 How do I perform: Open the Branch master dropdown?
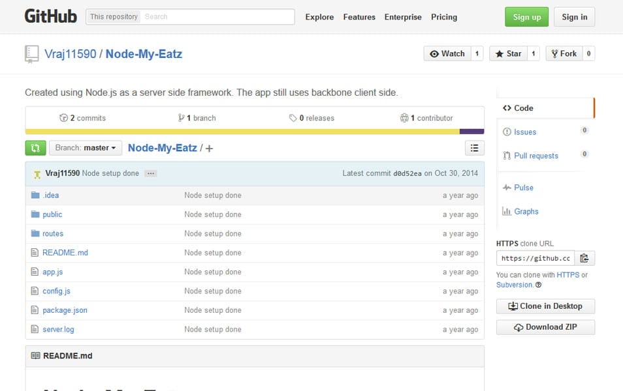click(86, 148)
